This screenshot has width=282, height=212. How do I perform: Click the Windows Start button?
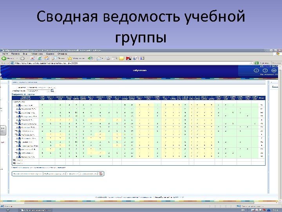[x=8, y=210]
